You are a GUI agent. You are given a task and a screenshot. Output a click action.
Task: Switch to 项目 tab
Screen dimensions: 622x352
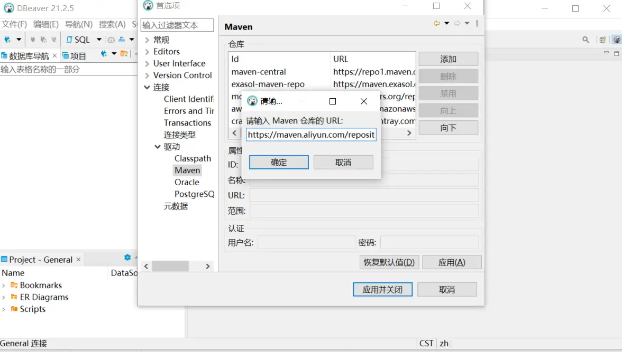[x=74, y=56]
